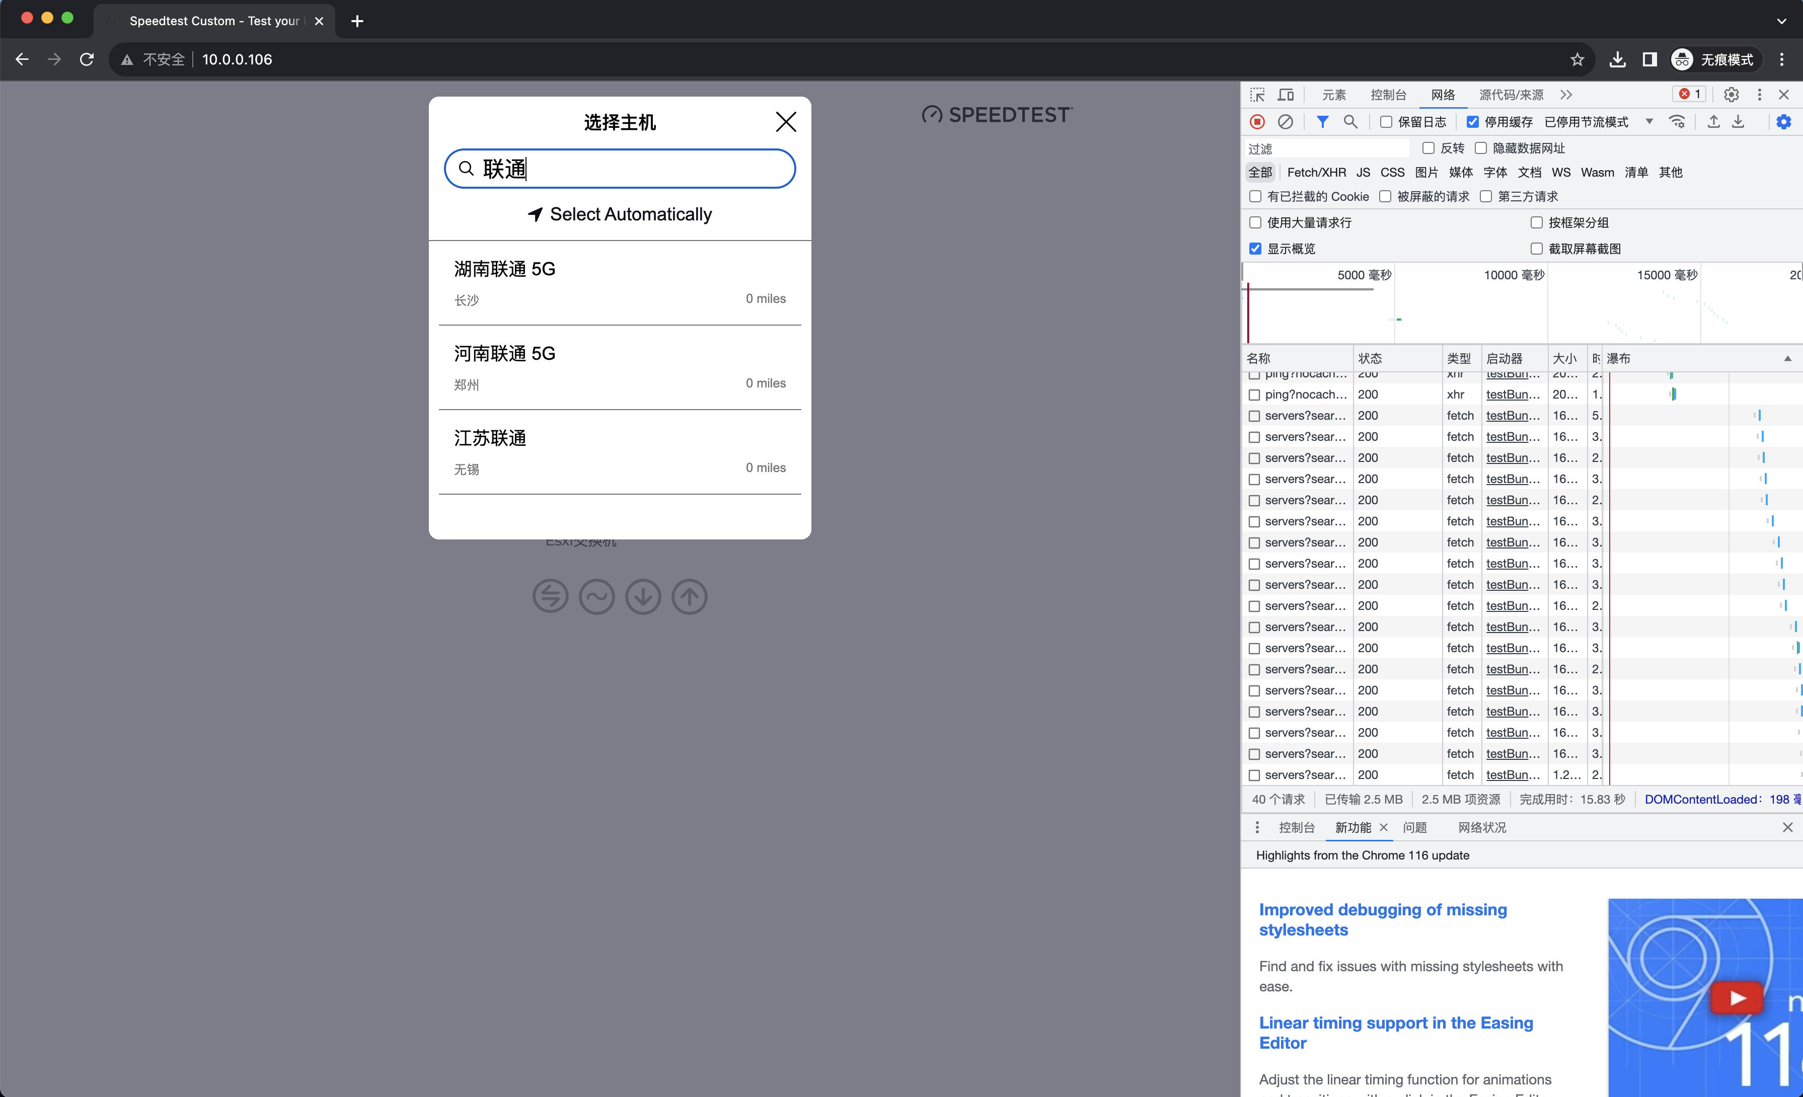Open DevTools settings gear
The image size is (1803, 1097).
1731,94
